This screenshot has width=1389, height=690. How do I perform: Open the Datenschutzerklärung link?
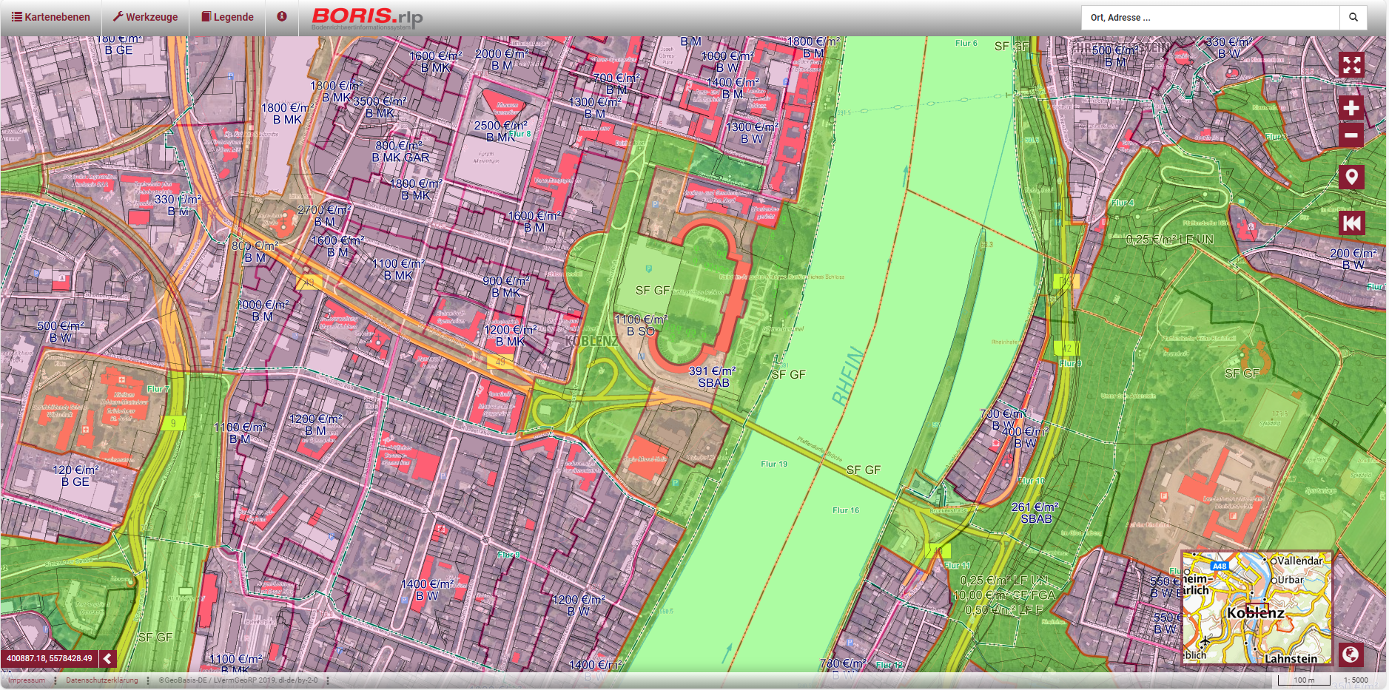(101, 680)
